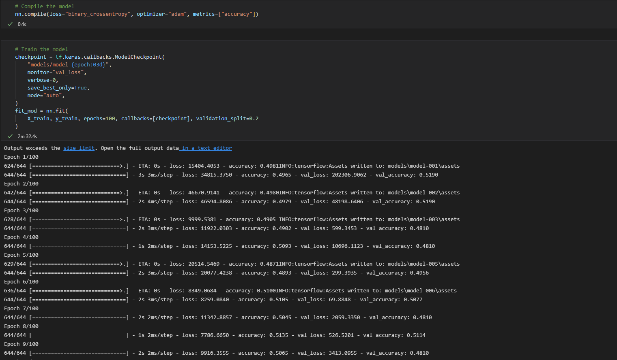Screen dimensions: 617x360
Task: Click the 'adam' optimizer argument
Action: tap(177, 14)
